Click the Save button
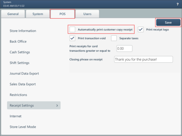This screenshot has height=136, width=182. pos(168,22)
